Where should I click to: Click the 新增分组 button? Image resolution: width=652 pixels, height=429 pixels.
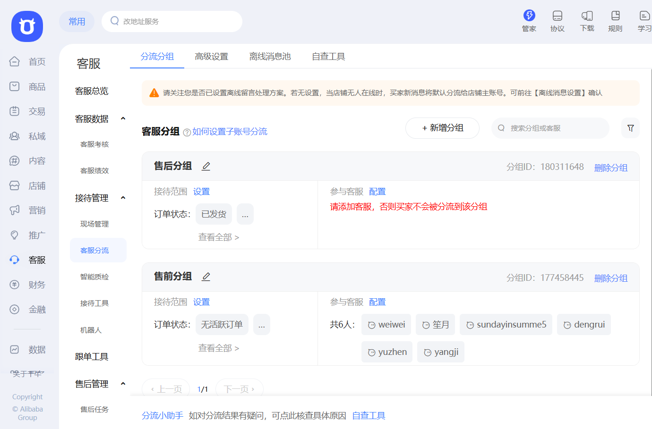coord(442,128)
